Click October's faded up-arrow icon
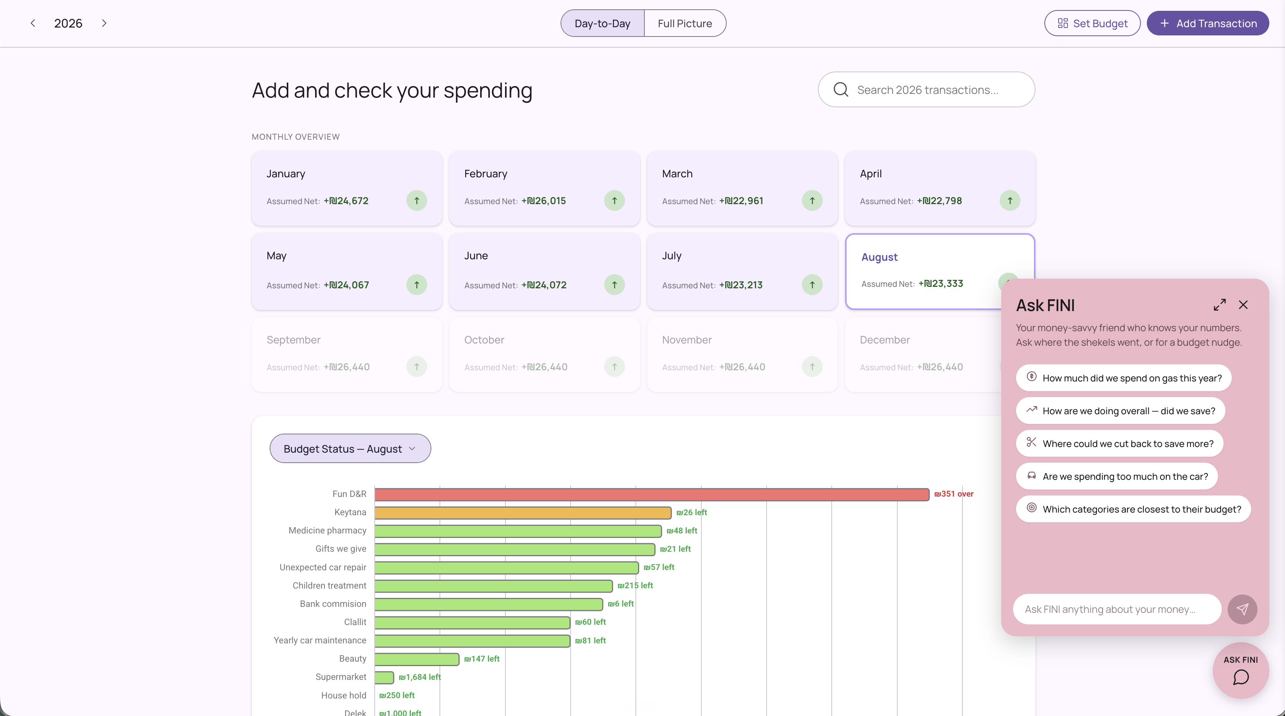This screenshot has height=716, width=1285. [614, 367]
